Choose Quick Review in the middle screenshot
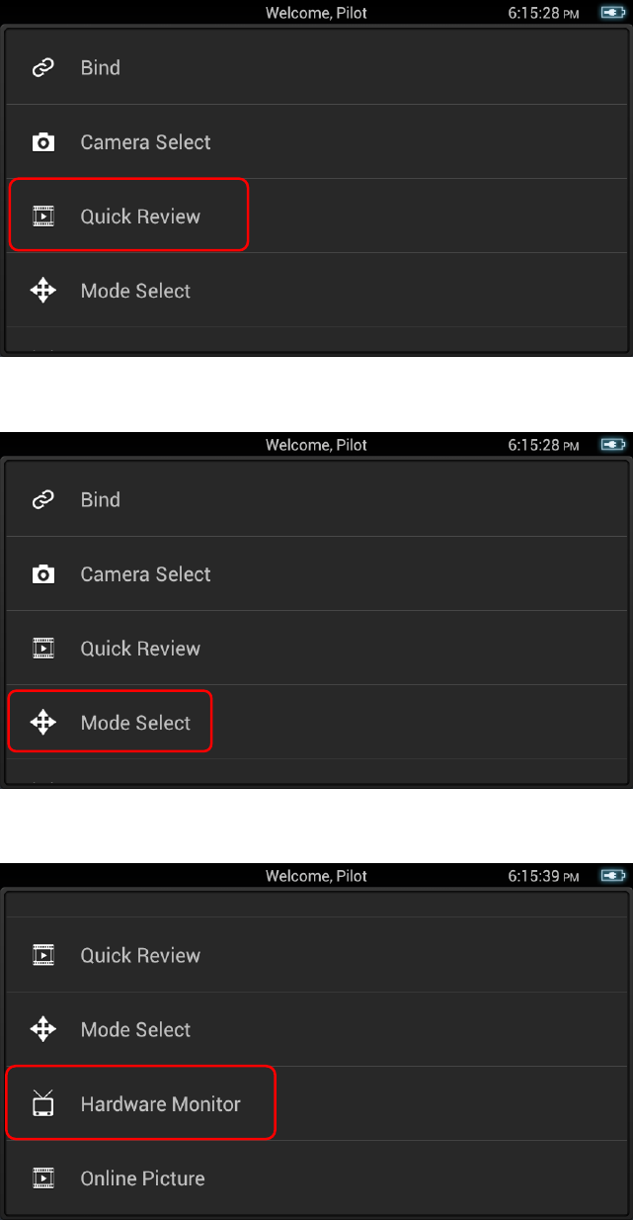The width and height of the screenshot is (633, 1220). coord(140,649)
